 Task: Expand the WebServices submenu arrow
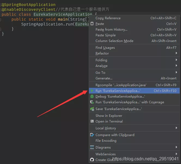176,154
